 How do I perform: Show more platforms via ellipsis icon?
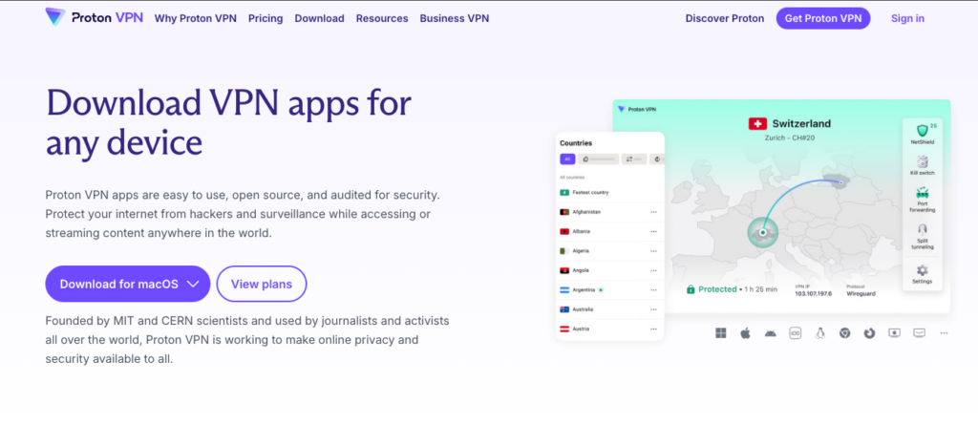(x=944, y=333)
